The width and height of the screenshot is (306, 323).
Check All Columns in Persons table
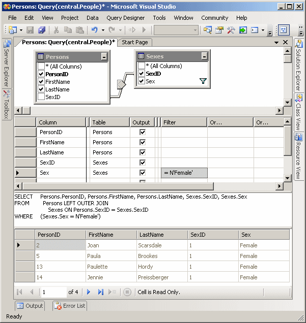pos(41,67)
